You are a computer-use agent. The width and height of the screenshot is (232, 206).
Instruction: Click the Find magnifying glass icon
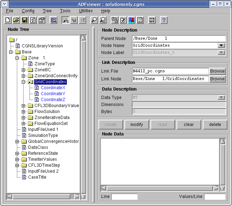(94, 20)
